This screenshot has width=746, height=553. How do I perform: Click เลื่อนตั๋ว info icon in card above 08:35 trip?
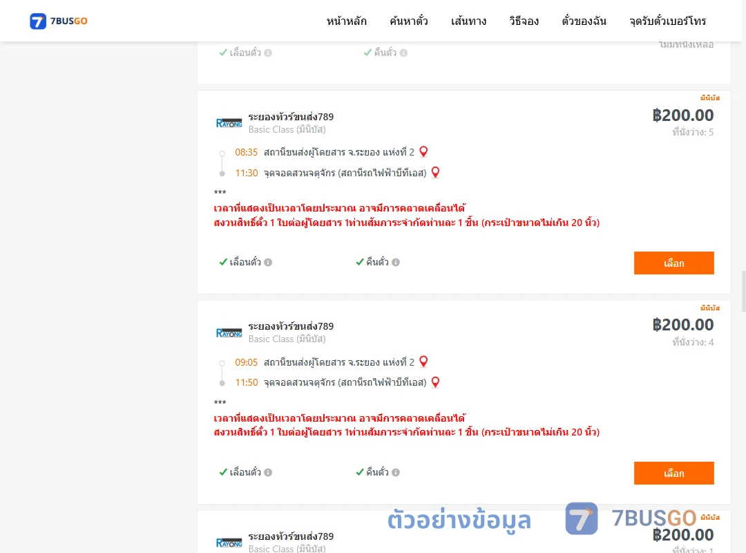coord(268,53)
